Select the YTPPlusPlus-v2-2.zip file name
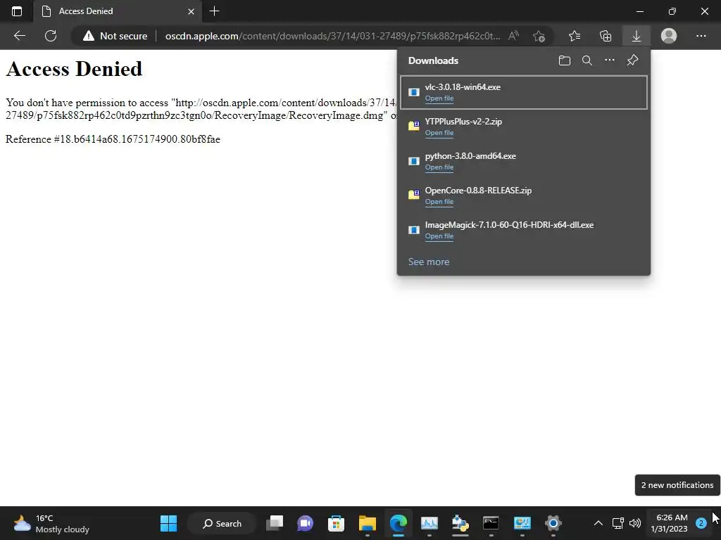Screen dimensions: 721x540 coord(463,121)
